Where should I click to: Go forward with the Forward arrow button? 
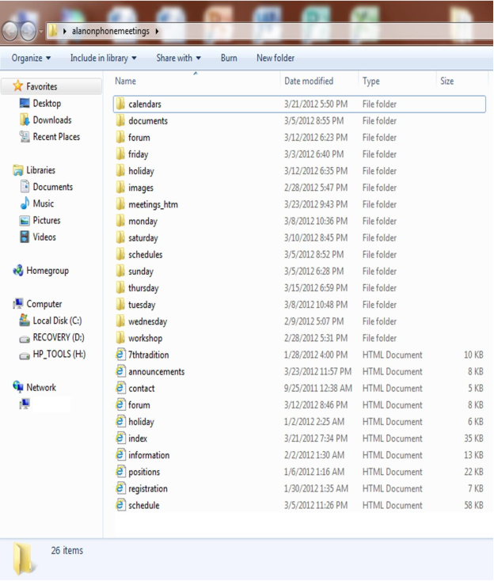coord(28,31)
